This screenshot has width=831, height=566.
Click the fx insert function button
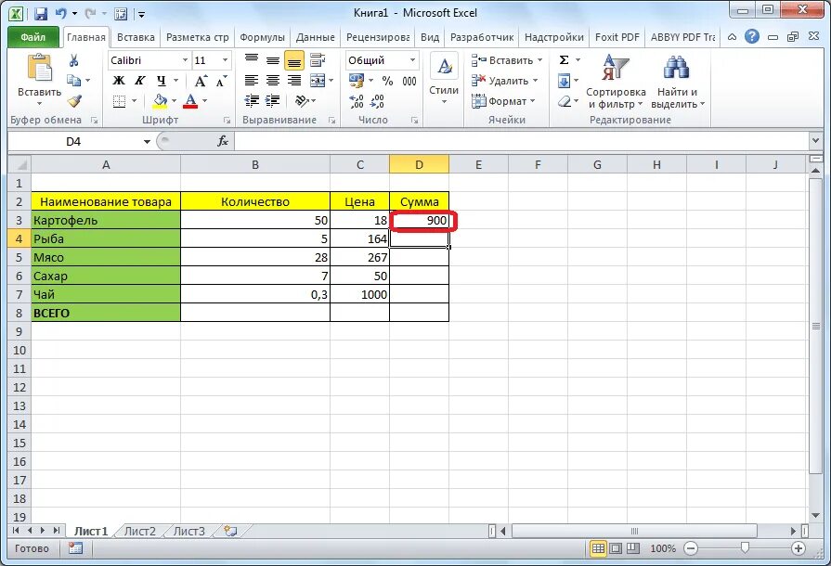(223, 141)
